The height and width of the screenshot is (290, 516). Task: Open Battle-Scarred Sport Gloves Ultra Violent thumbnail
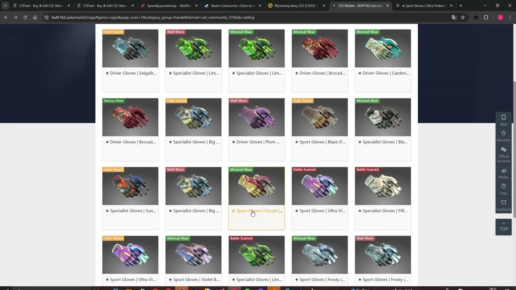coord(320,186)
